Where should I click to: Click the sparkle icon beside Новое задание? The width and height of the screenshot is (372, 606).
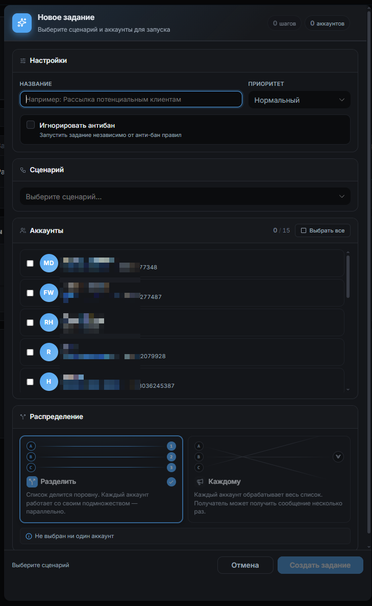22,23
